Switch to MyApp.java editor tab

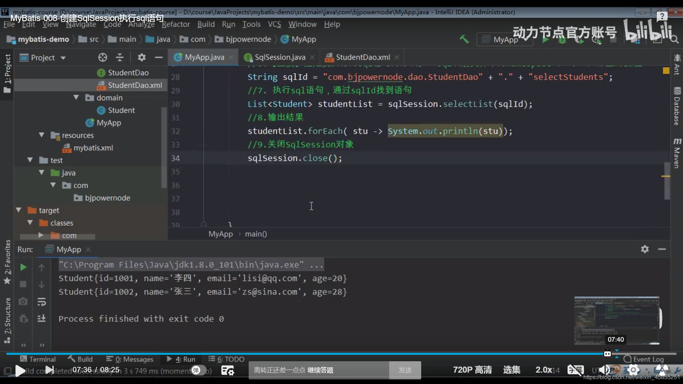pyautogui.click(x=204, y=57)
